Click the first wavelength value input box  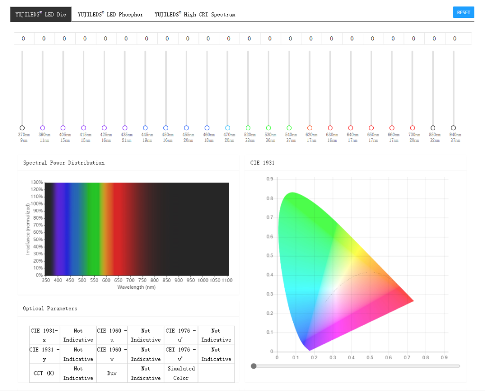click(x=24, y=38)
